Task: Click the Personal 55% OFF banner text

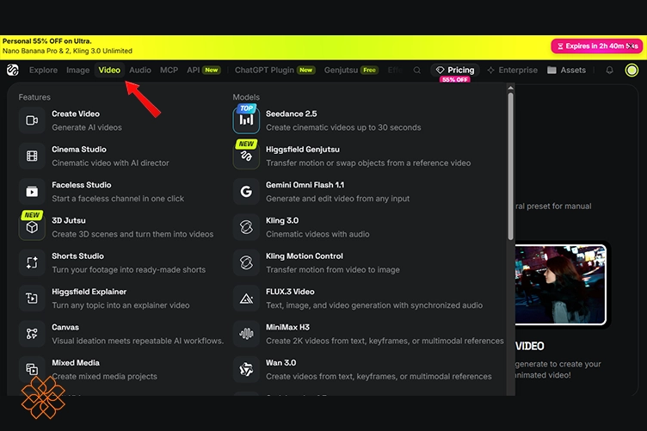Action: pyautogui.click(x=47, y=41)
